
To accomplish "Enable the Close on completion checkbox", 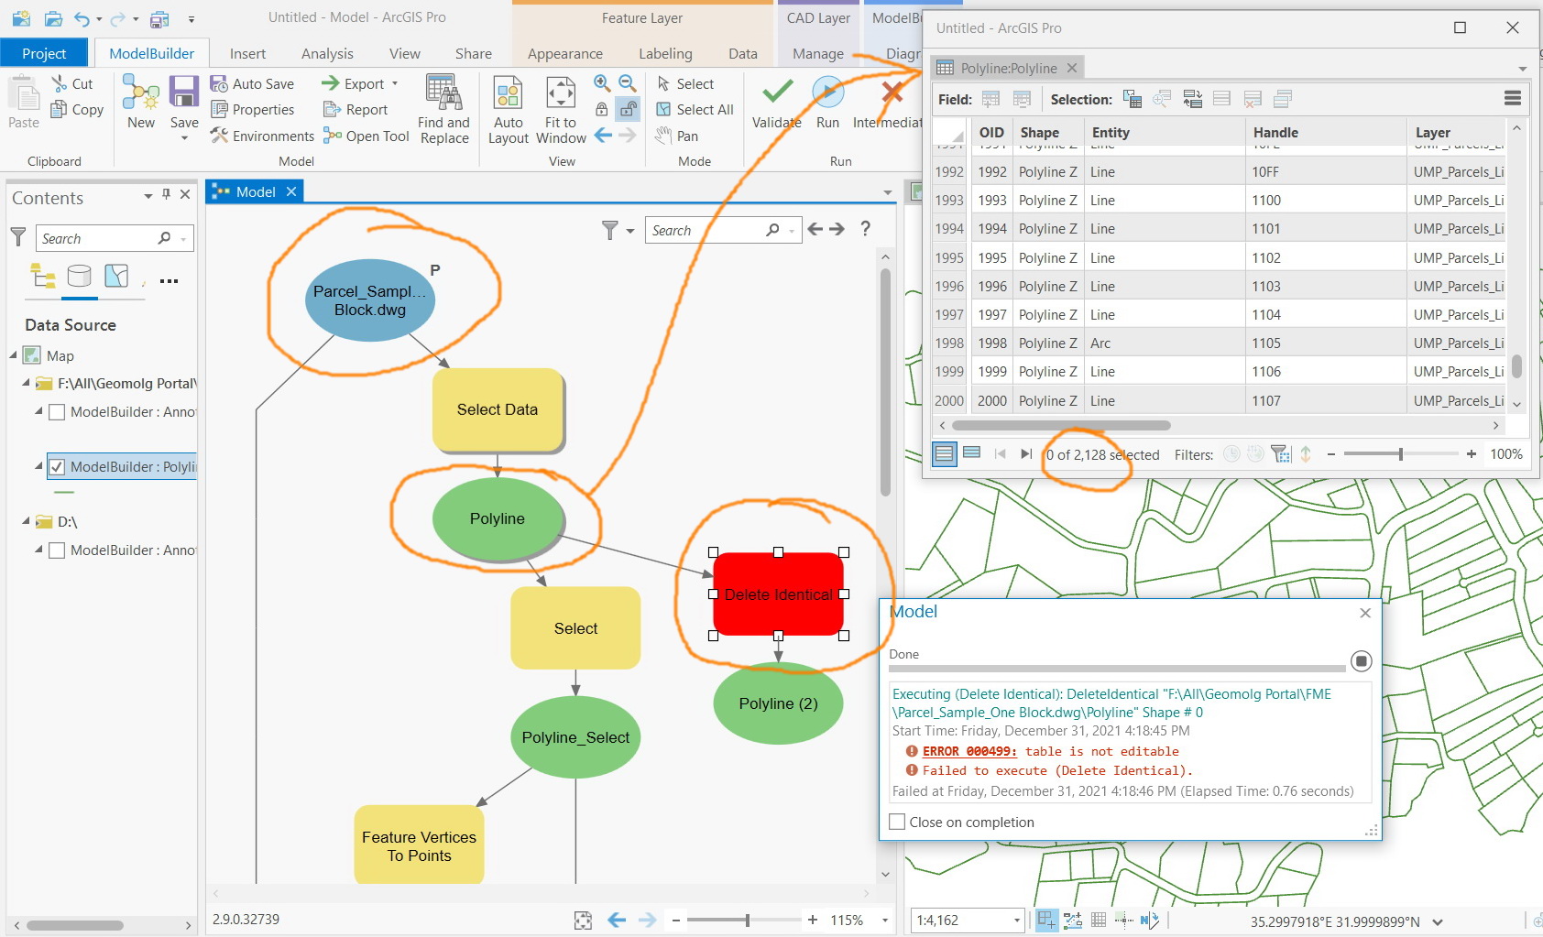I will (x=898, y=823).
